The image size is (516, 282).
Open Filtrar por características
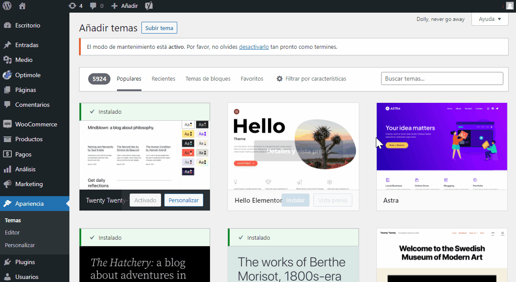[311, 79]
